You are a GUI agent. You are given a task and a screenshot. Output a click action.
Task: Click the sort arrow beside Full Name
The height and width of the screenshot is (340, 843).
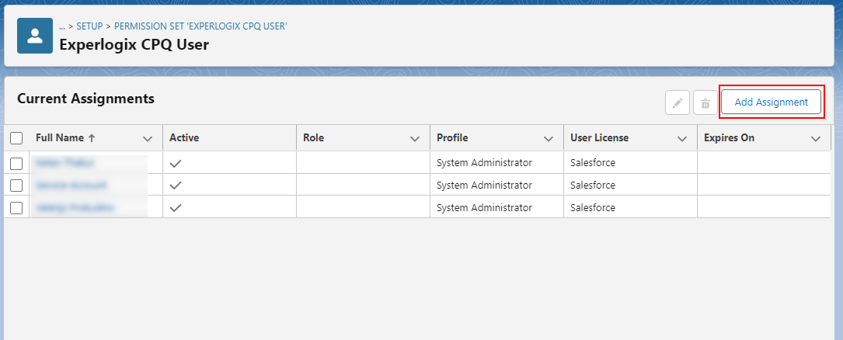pos(92,138)
